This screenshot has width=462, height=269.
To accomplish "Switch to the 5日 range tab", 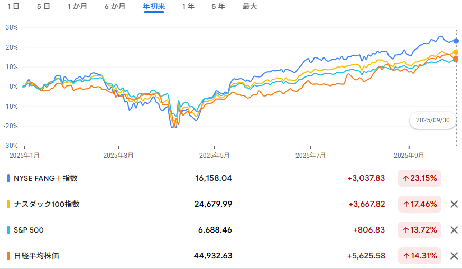I will click(44, 7).
